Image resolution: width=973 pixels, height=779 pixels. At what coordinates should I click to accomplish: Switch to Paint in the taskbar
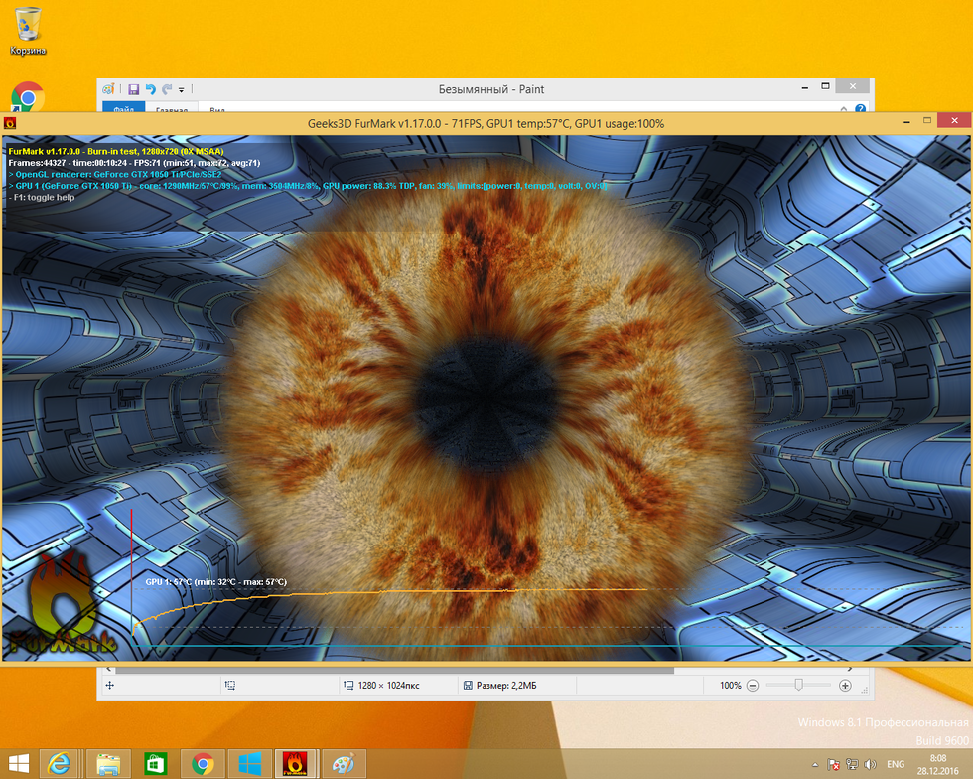(x=343, y=763)
